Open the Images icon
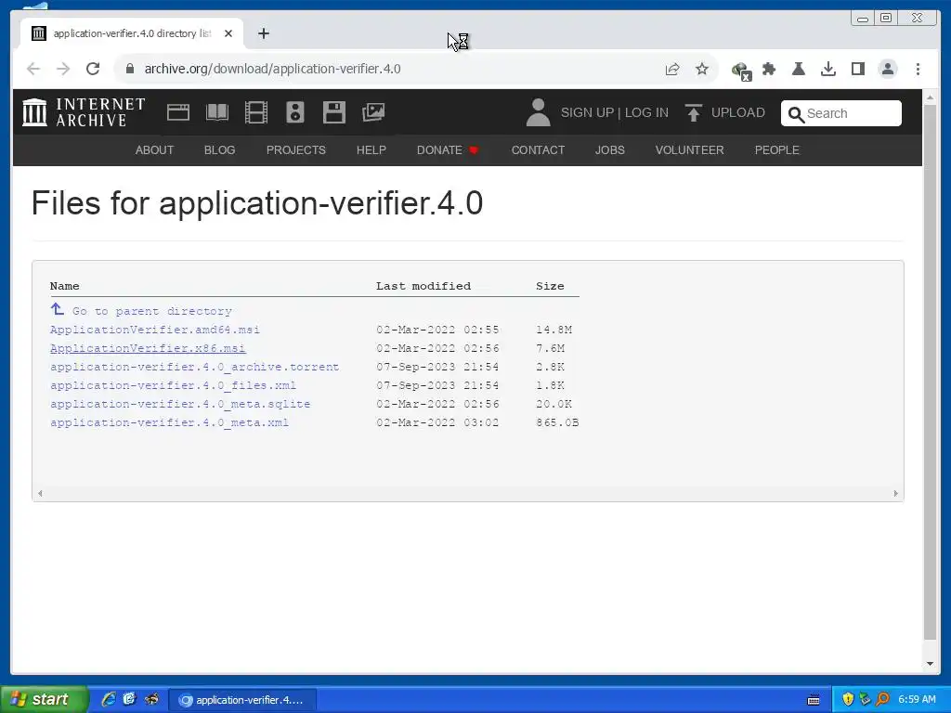This screenshot has height=713, width=951. click(373, 112)
